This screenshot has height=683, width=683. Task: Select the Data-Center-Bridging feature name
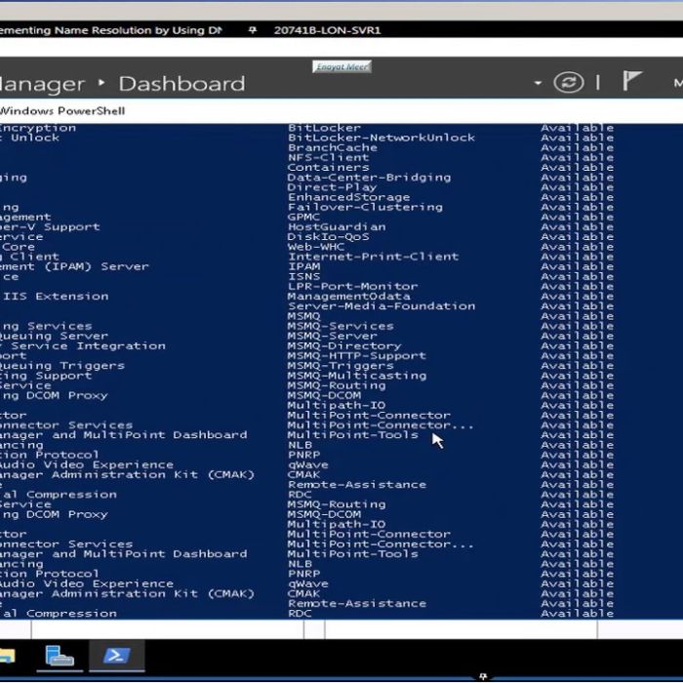click(x=369, y=178)
